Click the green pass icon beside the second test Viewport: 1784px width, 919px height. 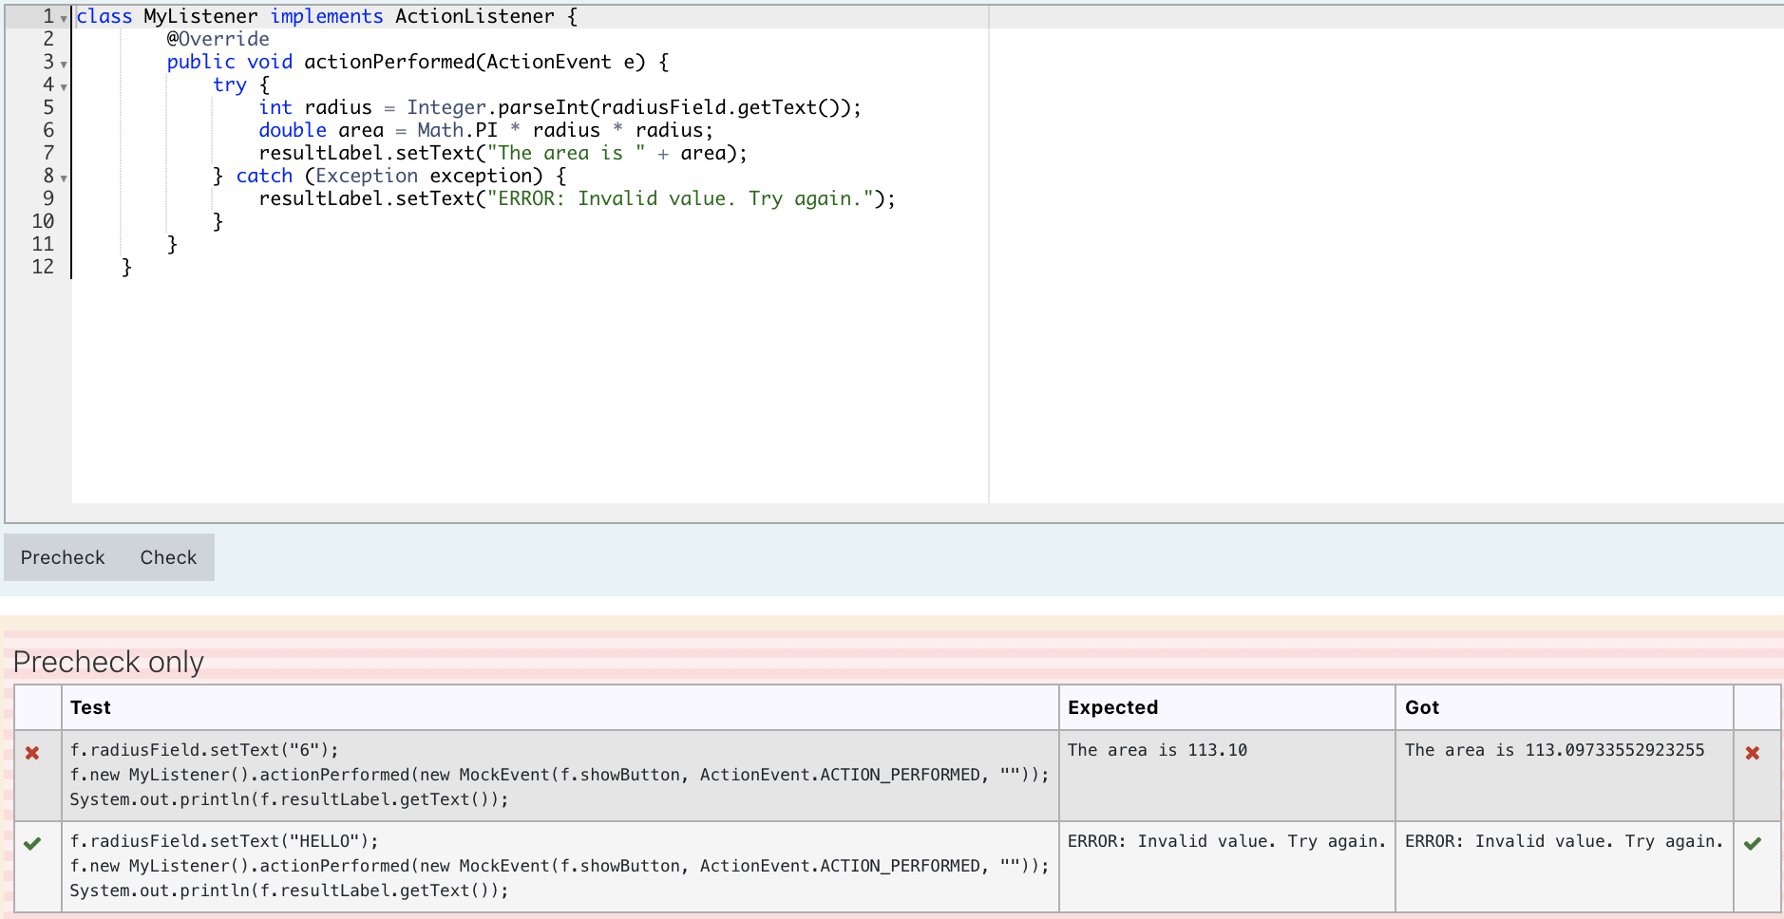click(31, 843)
